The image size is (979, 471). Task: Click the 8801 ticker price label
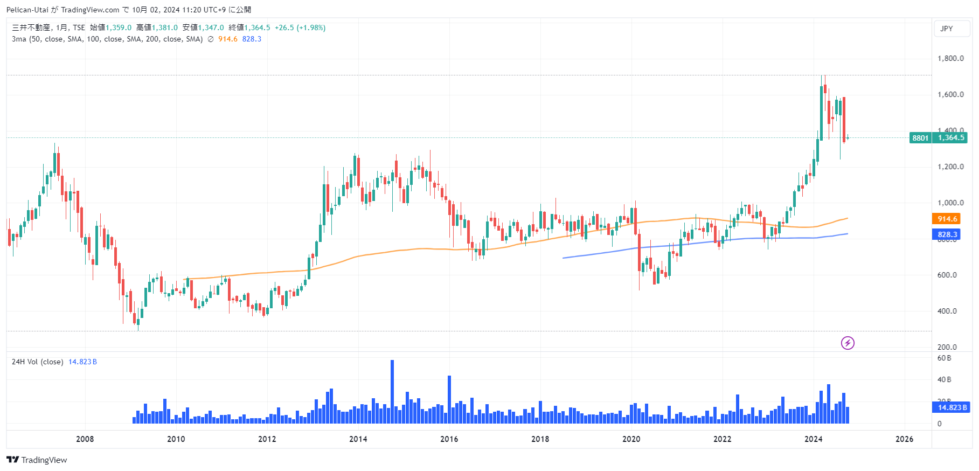[920, 138]
